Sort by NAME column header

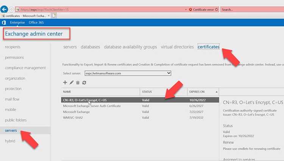click(100, 92)
